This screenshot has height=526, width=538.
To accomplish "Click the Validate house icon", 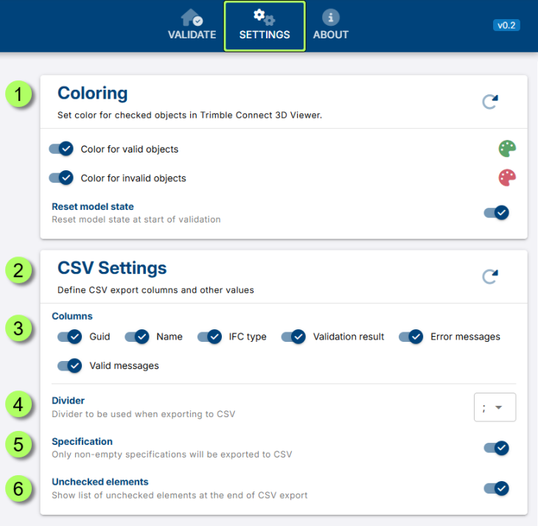I will [x=192, y=17].
